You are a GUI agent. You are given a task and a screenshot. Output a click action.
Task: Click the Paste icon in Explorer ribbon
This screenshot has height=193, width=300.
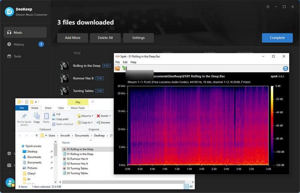click(x=46, y=118)
